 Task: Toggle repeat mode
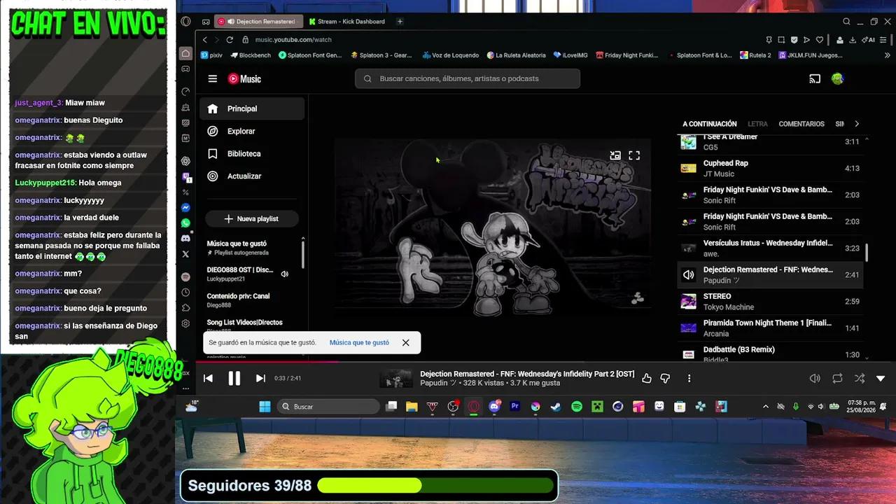point(837,379)
